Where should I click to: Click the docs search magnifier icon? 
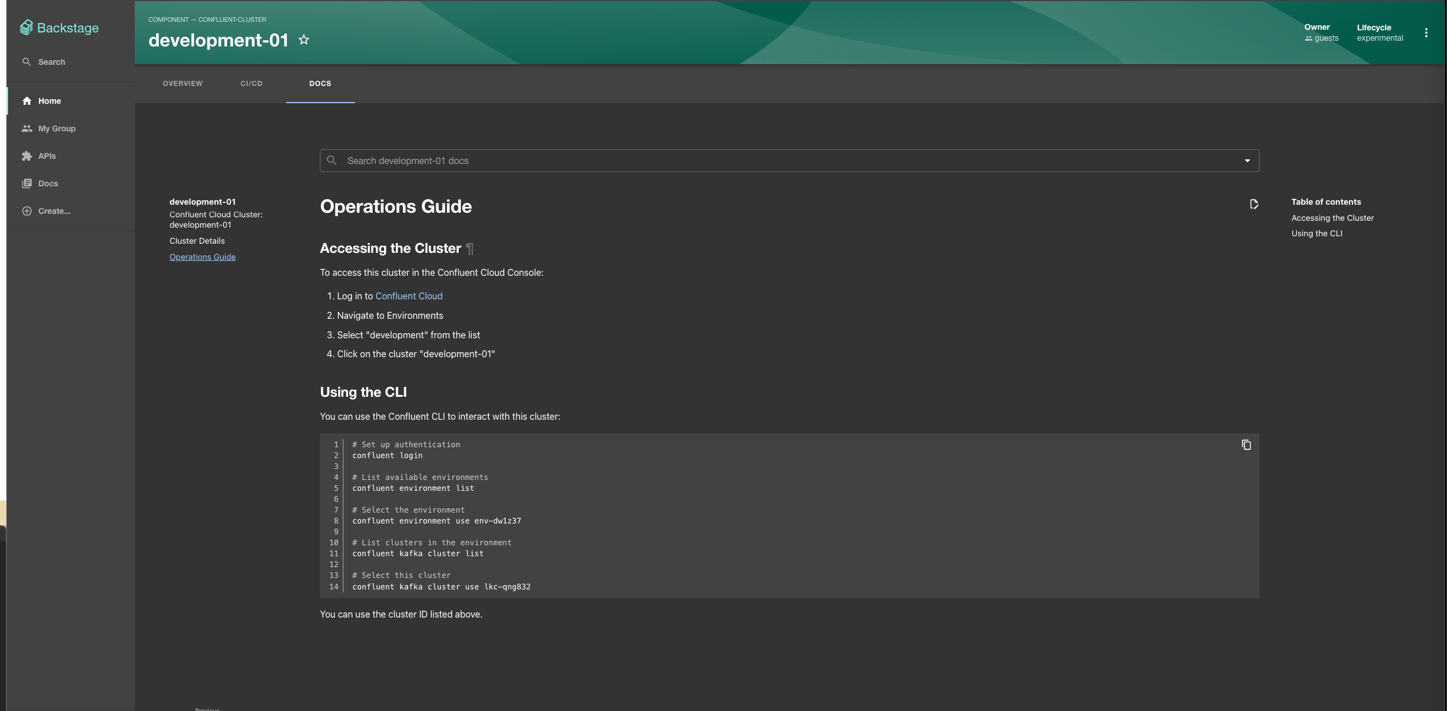(332, 161)
